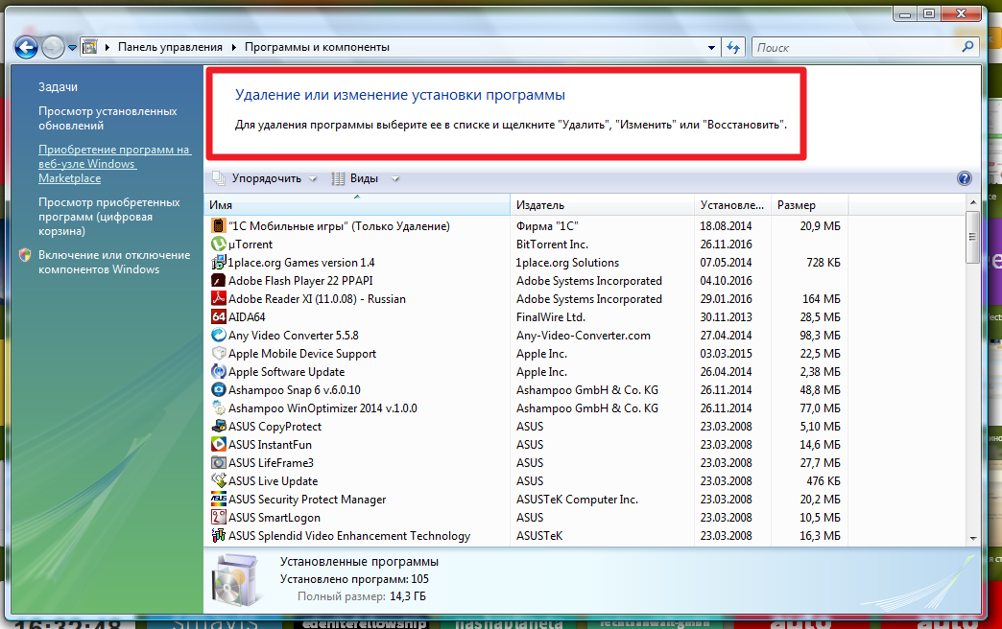Click the 1place.org Games icon
This screenshot has height=629, width=1002.
tap(219, 262)
